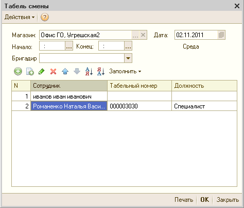
Task: Open the Магазин selection ellipsis button
Action: coord(135,35)
